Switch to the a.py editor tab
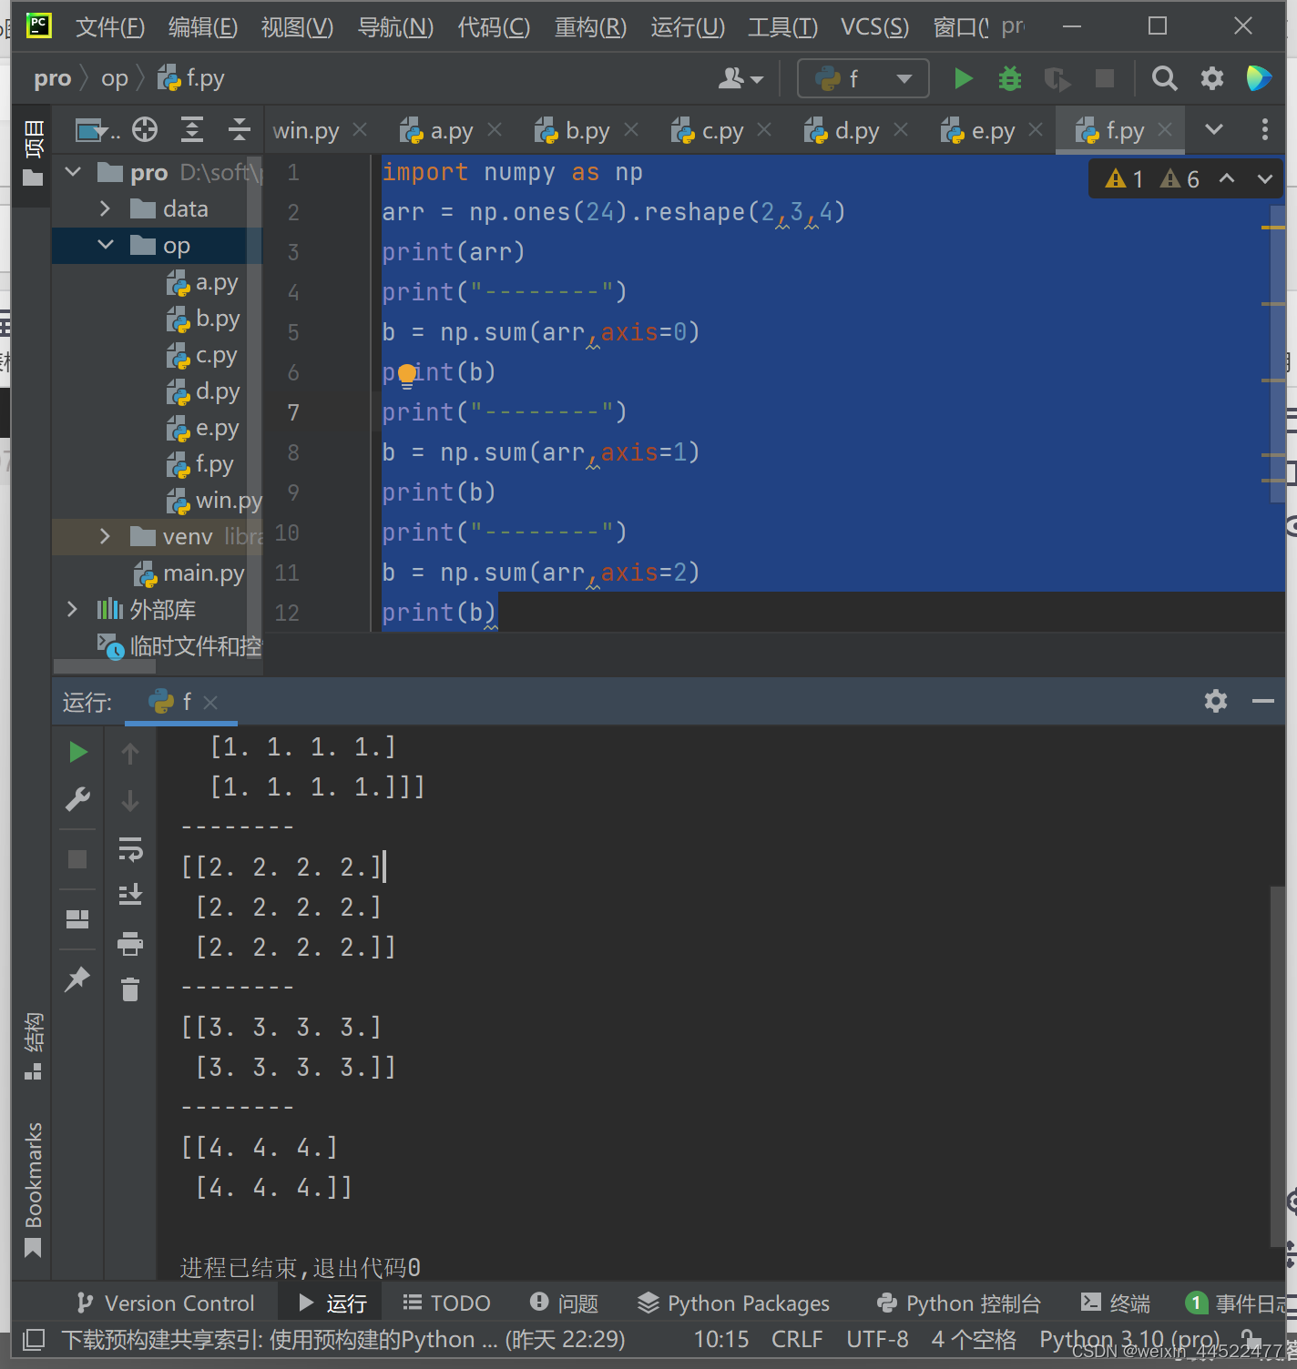 point(448,129)
